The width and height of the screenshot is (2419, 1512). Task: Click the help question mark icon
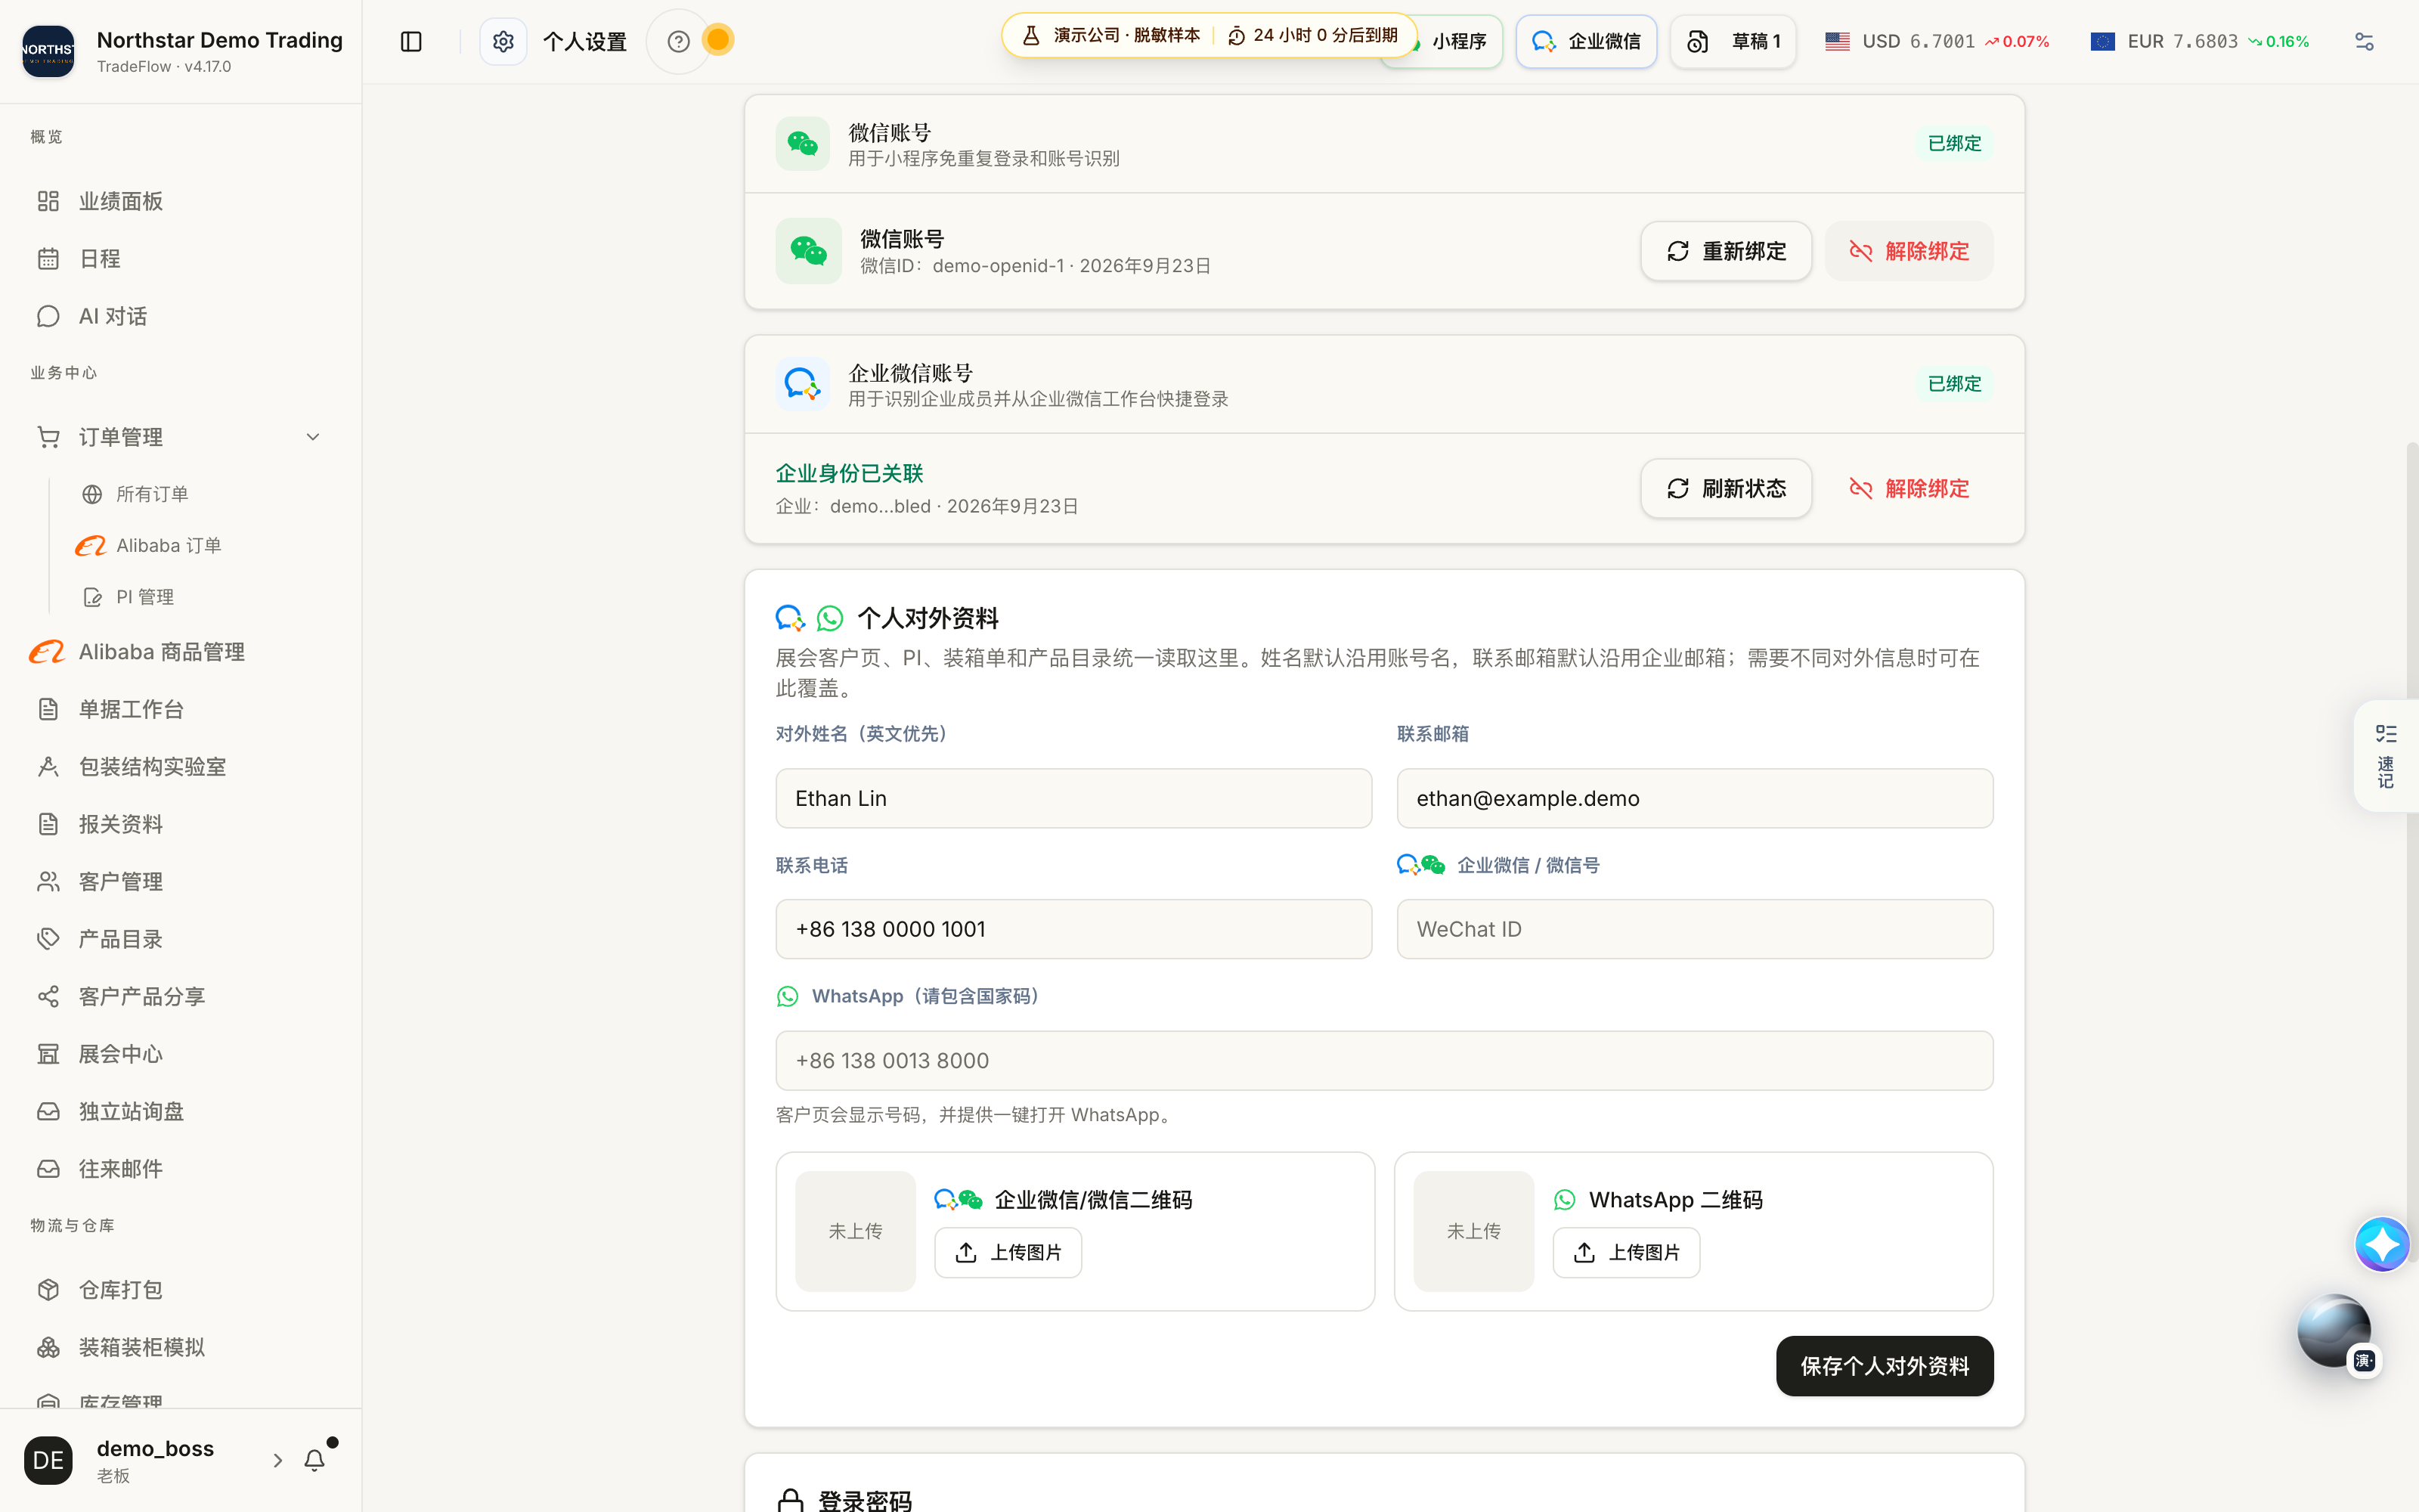(x=679, y=41)
